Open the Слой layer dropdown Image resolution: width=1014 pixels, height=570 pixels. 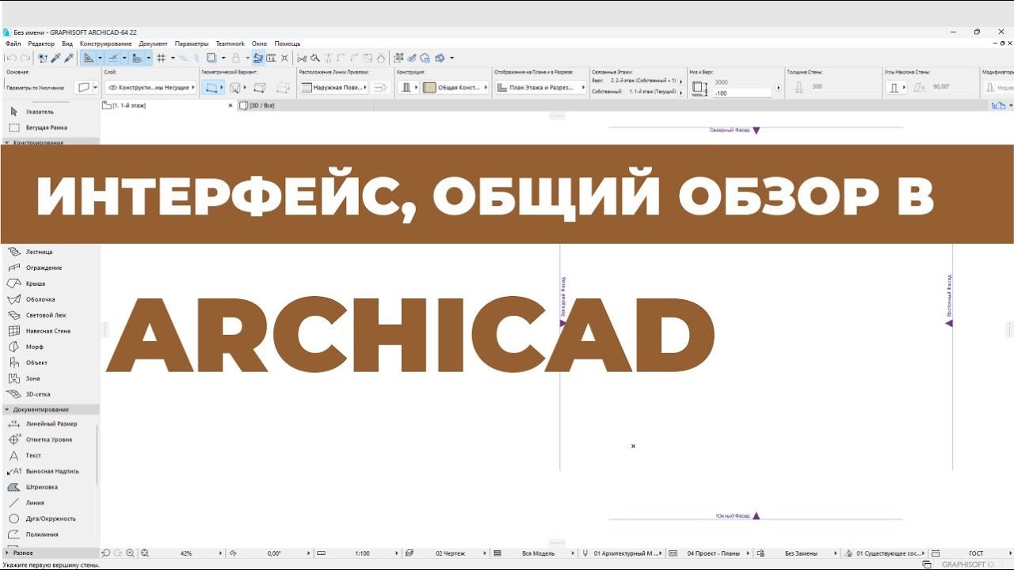tap(151, 87)
